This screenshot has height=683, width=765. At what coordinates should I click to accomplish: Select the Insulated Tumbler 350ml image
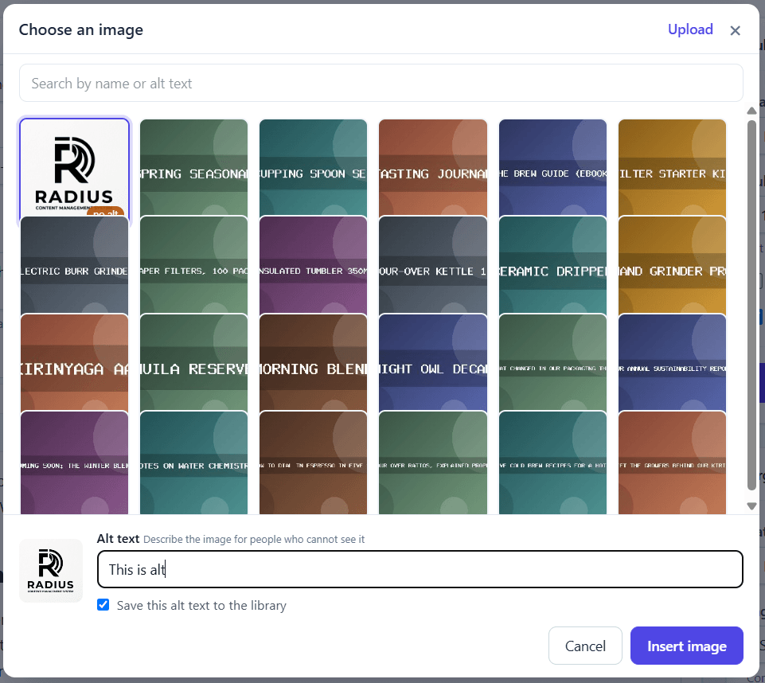coord(313,265)
